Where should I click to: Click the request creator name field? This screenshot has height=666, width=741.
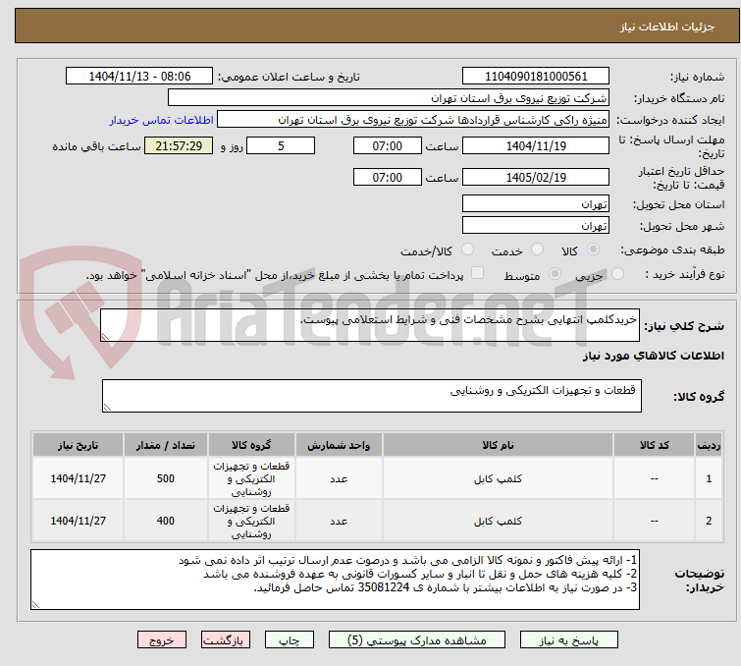(x=413, y=120)
